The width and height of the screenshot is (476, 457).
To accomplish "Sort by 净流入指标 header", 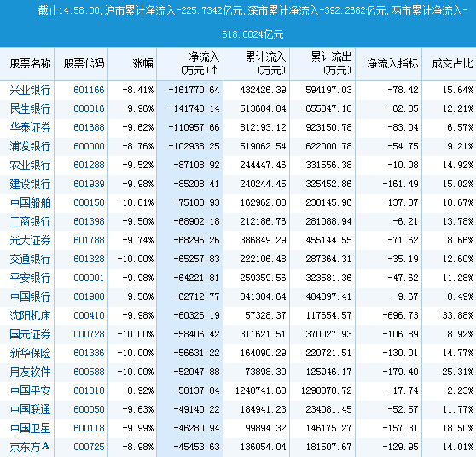I will tap(392, 63).
